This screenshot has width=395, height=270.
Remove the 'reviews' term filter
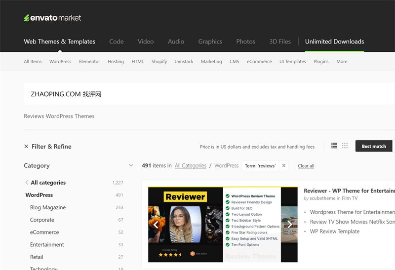tap(284, 166)
